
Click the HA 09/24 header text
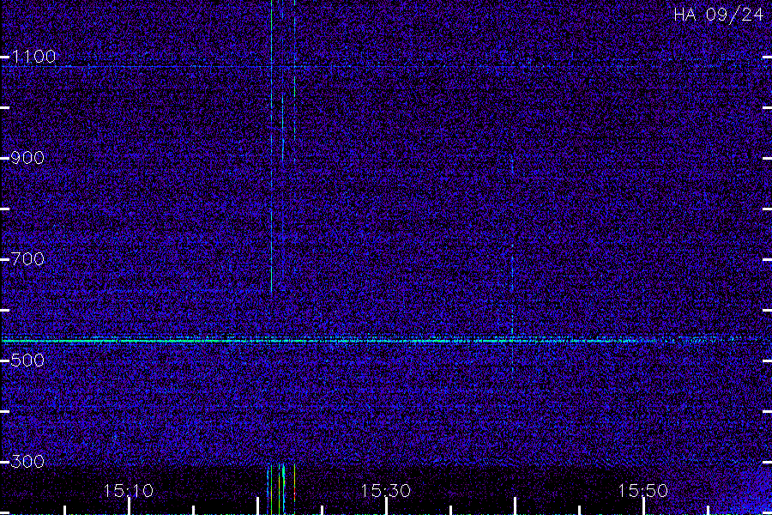point(718,15)
